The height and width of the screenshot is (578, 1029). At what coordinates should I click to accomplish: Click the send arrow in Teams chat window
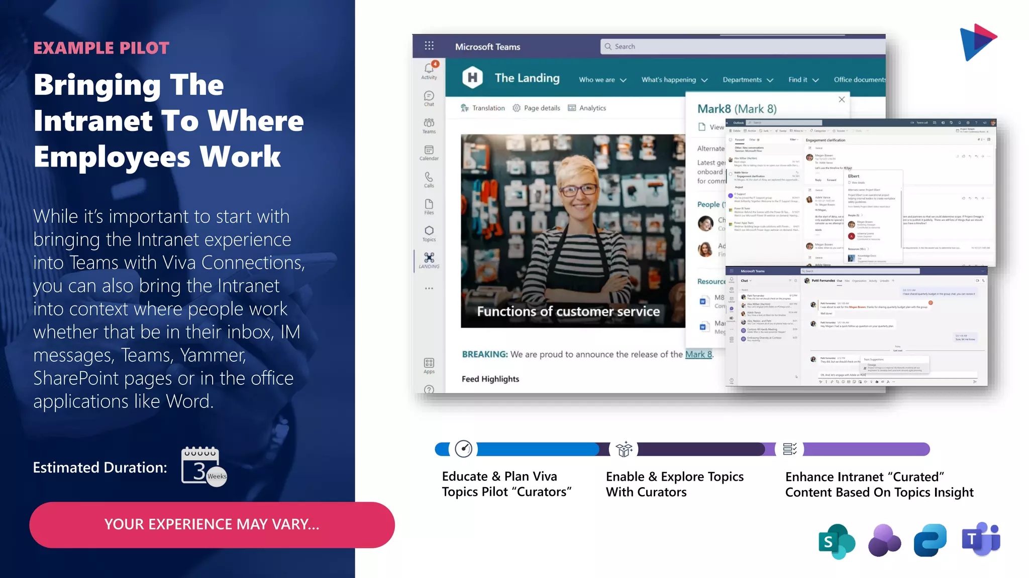click(x=975, y=382)
